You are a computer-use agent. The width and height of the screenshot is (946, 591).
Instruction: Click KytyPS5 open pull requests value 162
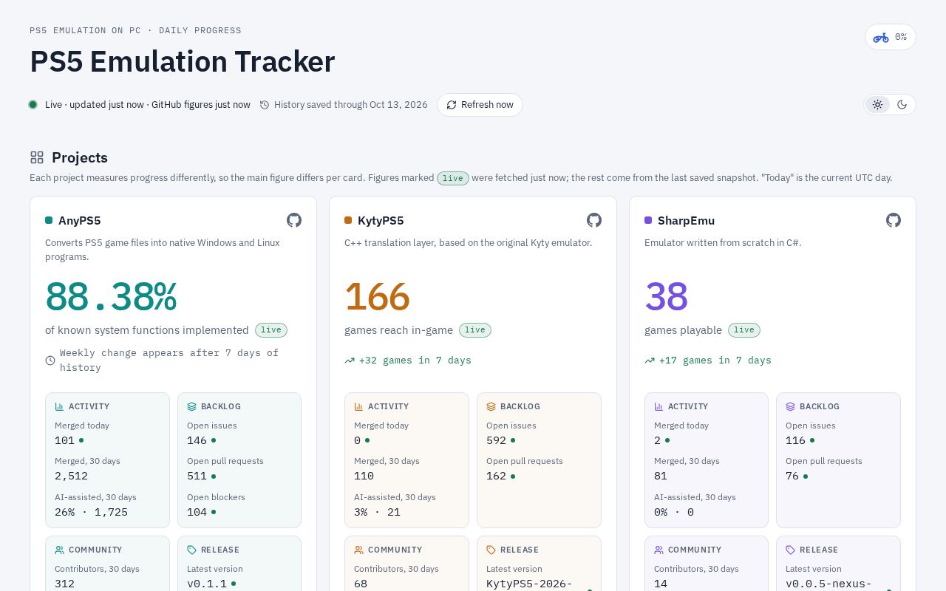496,476
